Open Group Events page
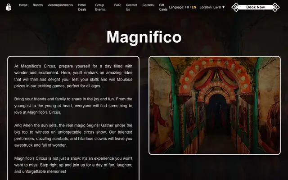This screenshot has width=288, height=180. [x=100, y=7]
